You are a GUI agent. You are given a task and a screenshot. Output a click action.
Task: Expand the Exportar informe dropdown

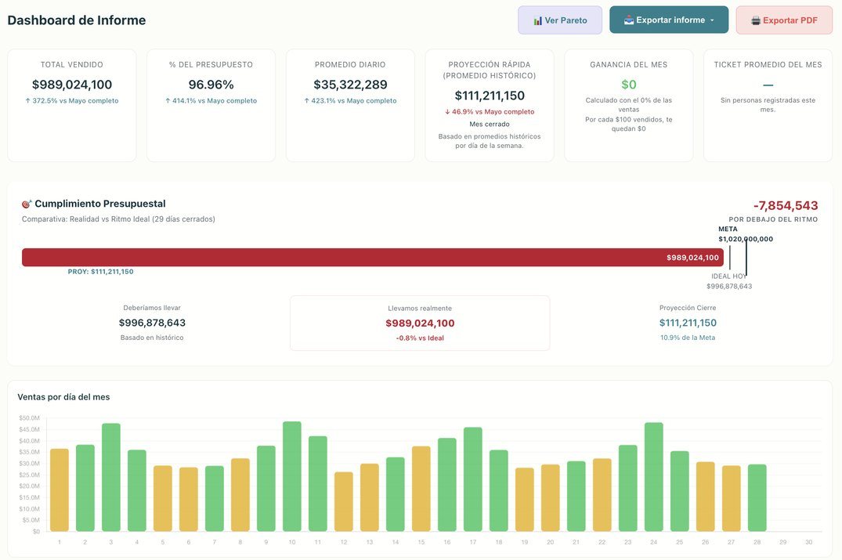click(669, 20)
